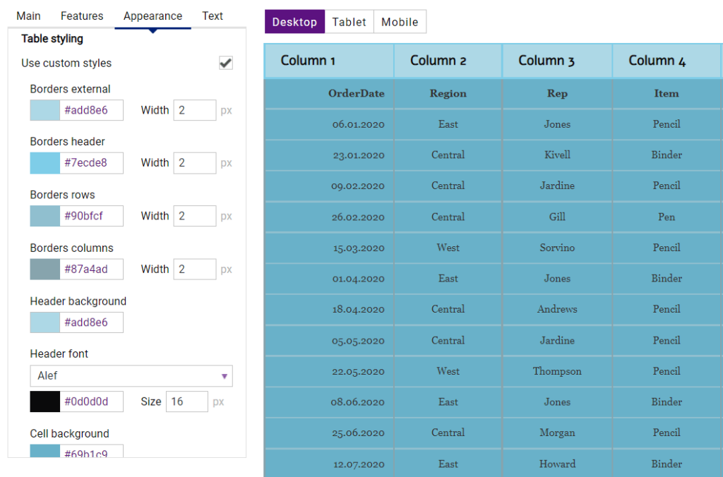Select the 22.05.2020 date cell
Screen dimensions: 723x477
[x=329, y=371]
